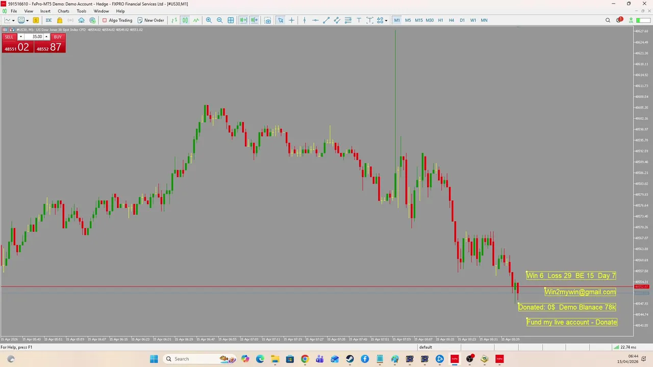The height and width of the screenshot is (367, 653).
Task: Toggle Algo Trading on or off
Action: (x=117, y=20)
